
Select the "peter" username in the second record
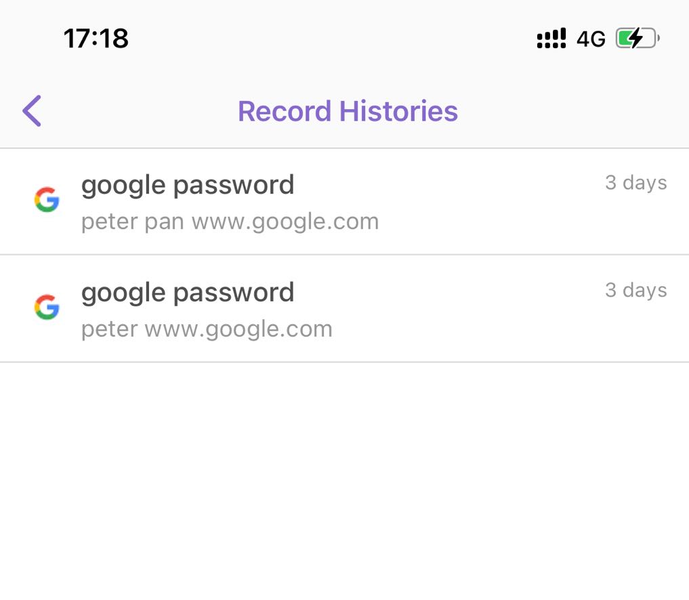109,329
